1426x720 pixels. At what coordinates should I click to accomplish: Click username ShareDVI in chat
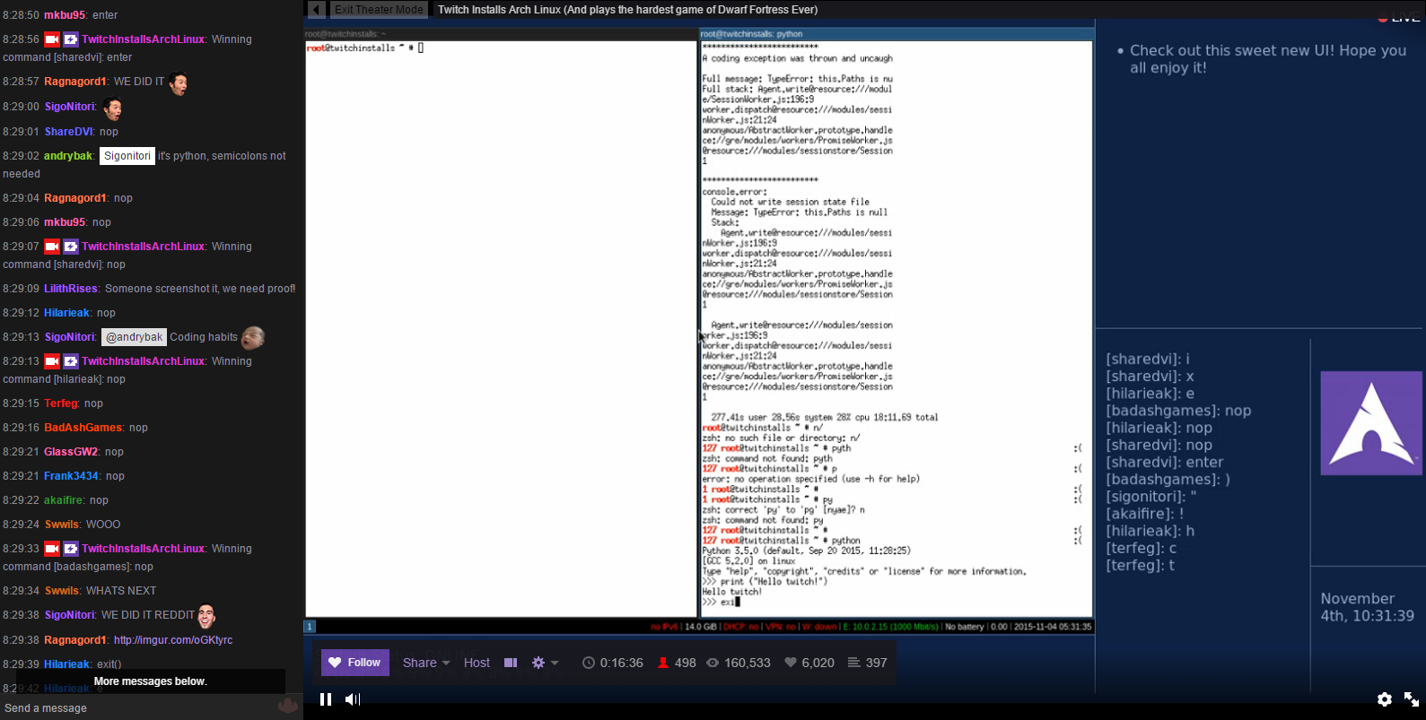click(x=69, y=132)
